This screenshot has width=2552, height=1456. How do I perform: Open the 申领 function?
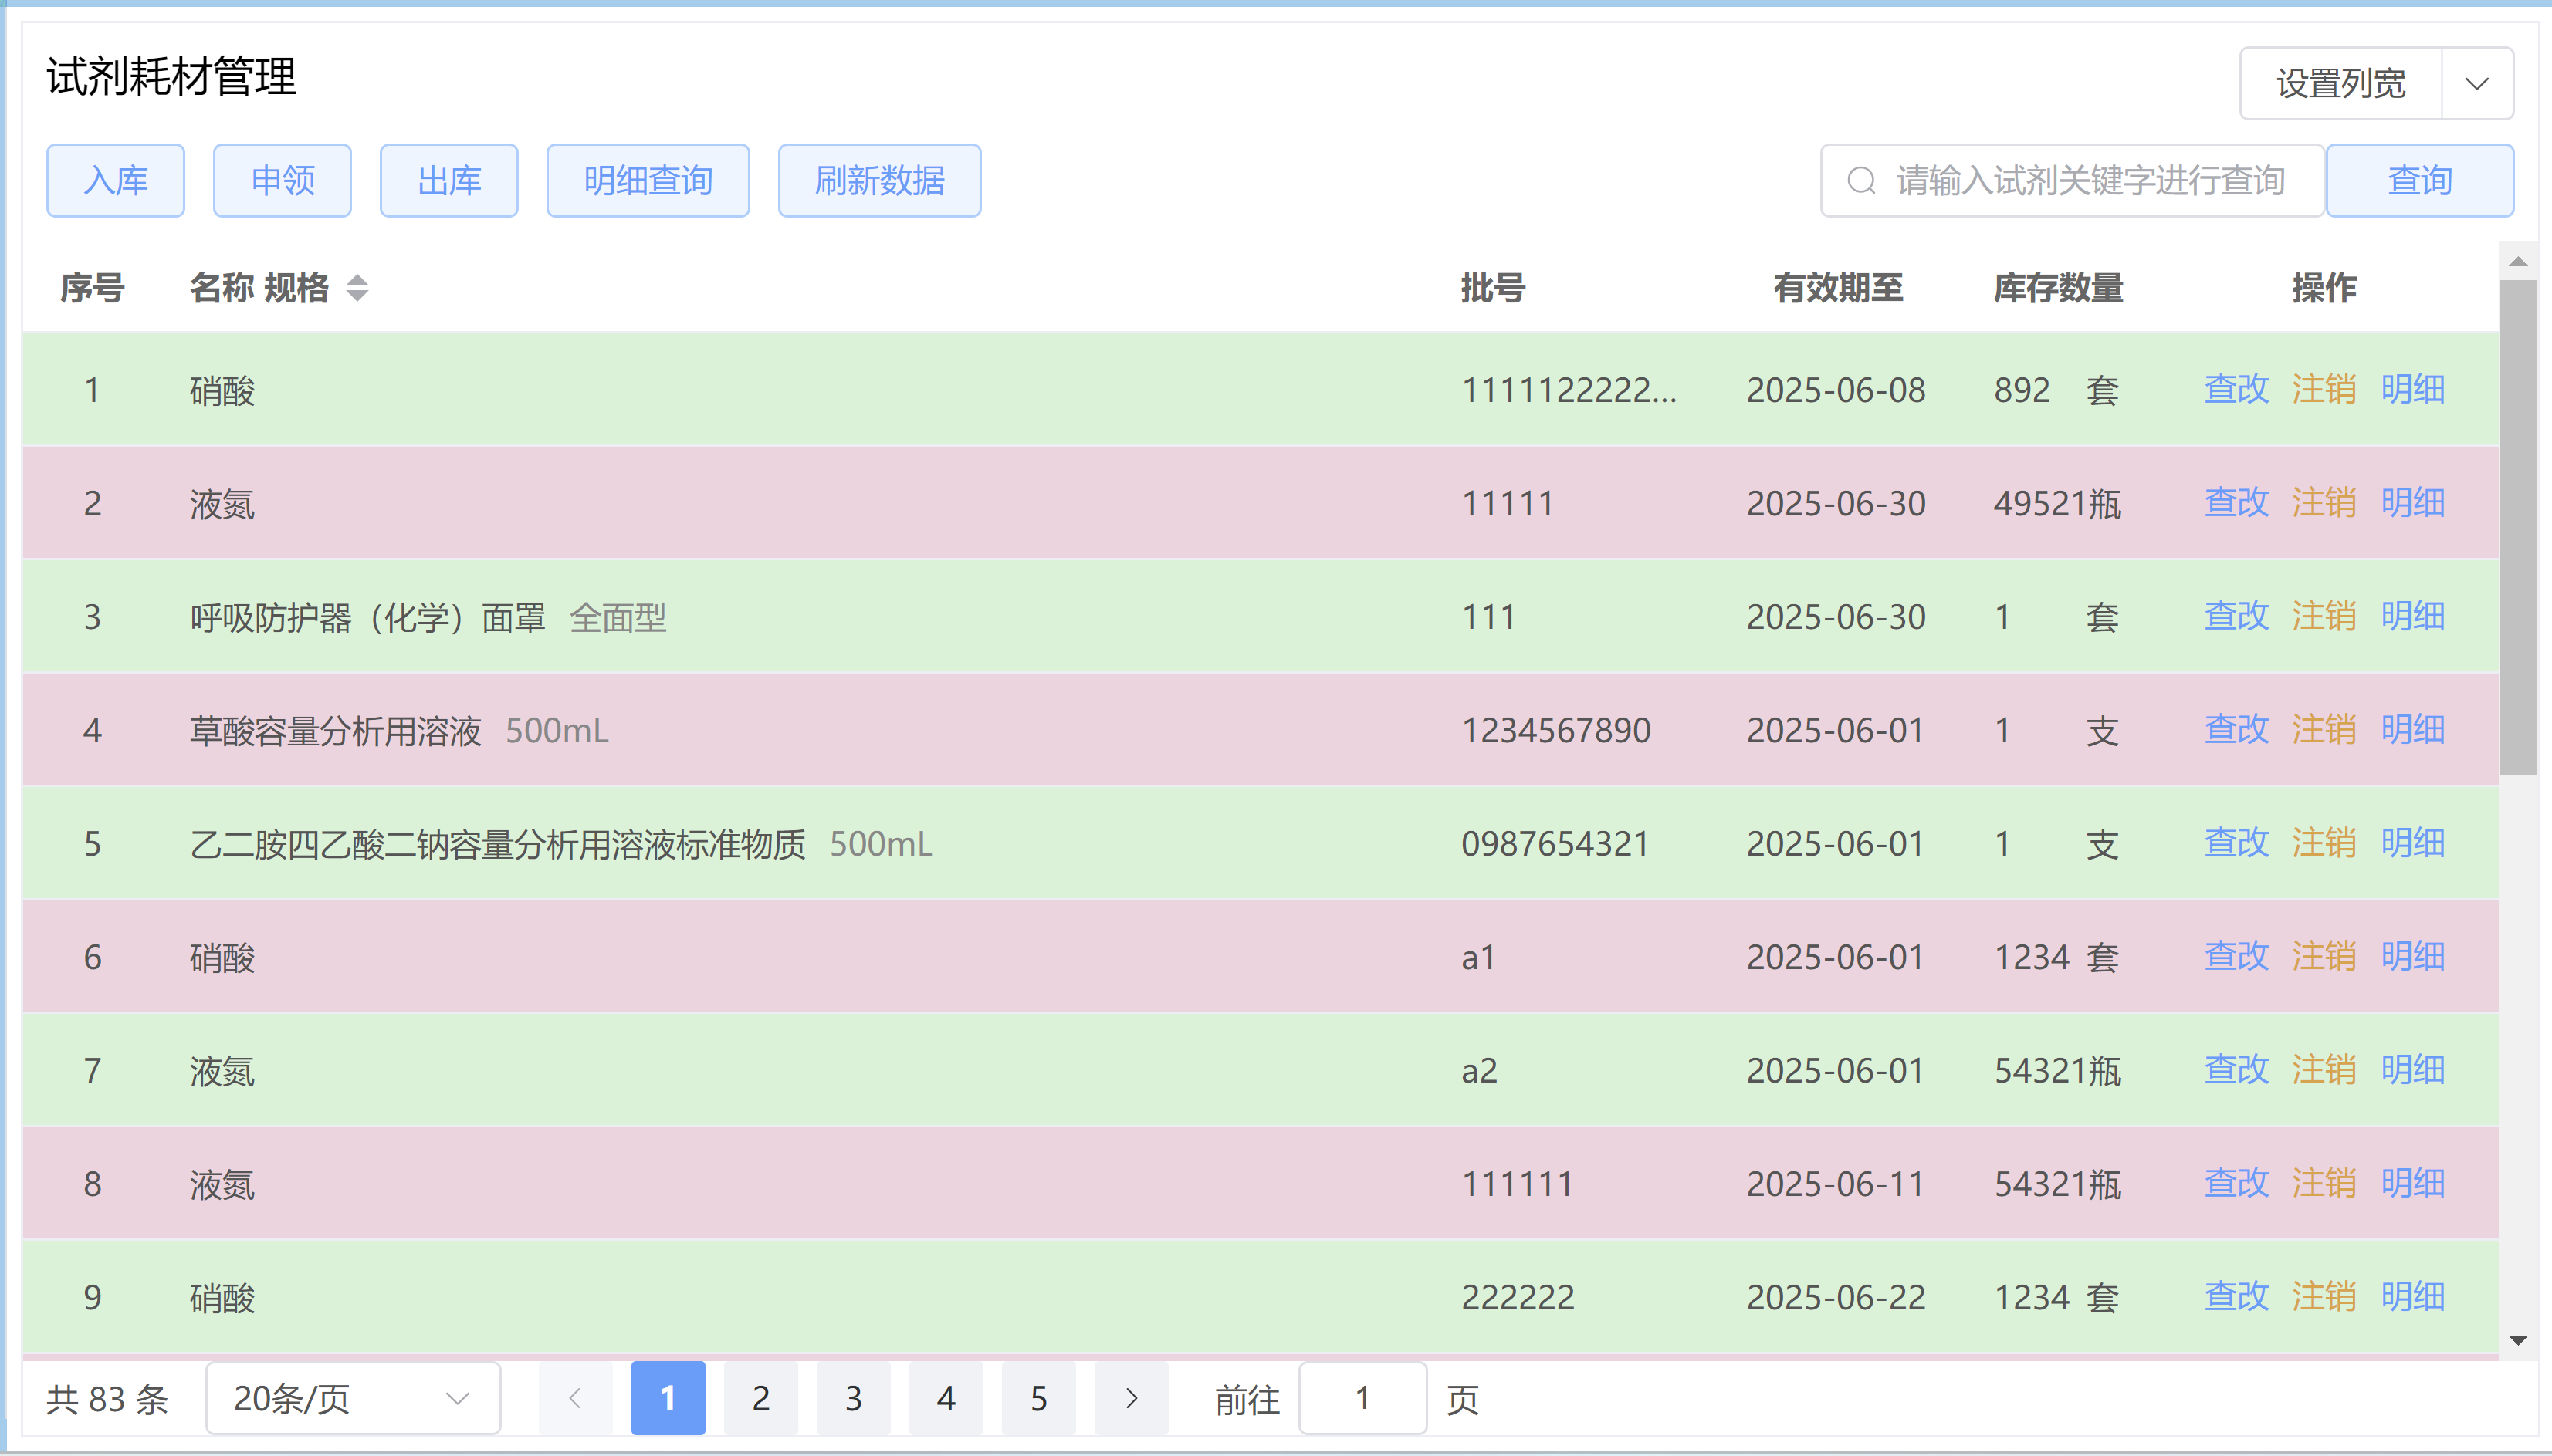pos(282,181)
